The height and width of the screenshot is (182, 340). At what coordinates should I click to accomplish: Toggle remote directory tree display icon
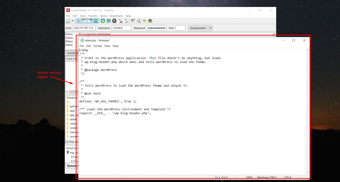[x=90, y=21]
